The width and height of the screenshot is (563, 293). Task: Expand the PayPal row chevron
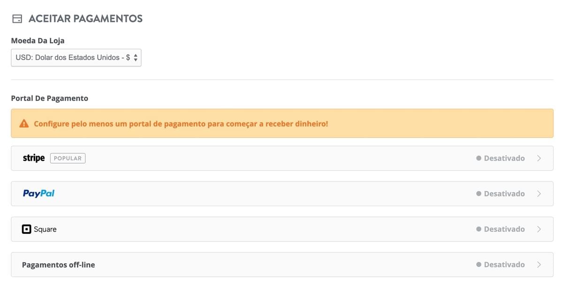tap(539, 194)
